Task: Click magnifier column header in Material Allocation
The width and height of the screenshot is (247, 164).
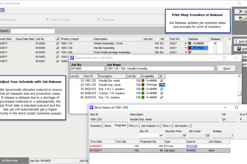Action: [162, 76]
